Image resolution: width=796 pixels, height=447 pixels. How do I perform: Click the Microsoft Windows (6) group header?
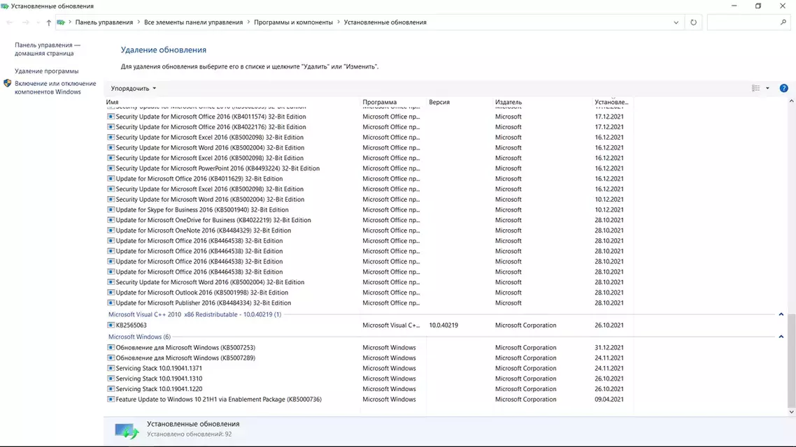[x=139, y=337]
